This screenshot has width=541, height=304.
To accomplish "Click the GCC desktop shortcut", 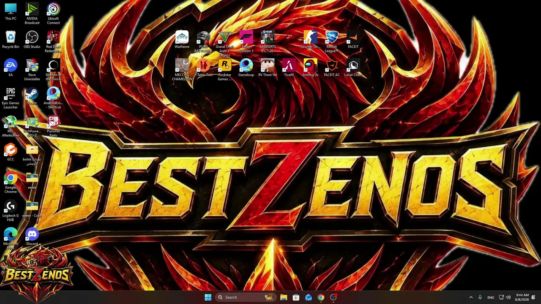I will [11, 153].
